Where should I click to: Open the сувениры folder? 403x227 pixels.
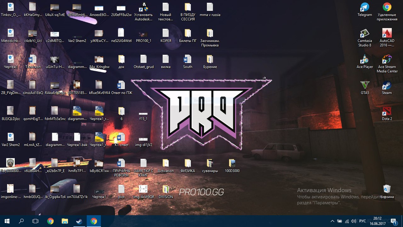(210, 166)
